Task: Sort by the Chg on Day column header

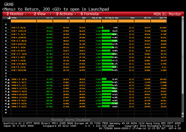Action: (94, 18)
